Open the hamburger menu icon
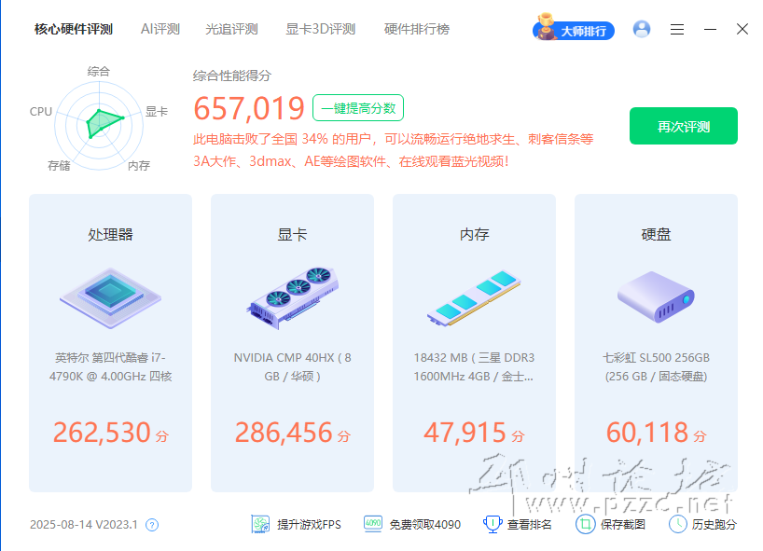Viewport: 763px width, 551px height. click(x=677, y=30)
